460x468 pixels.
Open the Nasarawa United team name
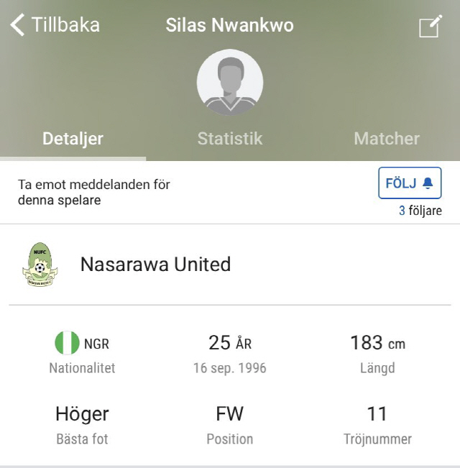tap(156, 265)
